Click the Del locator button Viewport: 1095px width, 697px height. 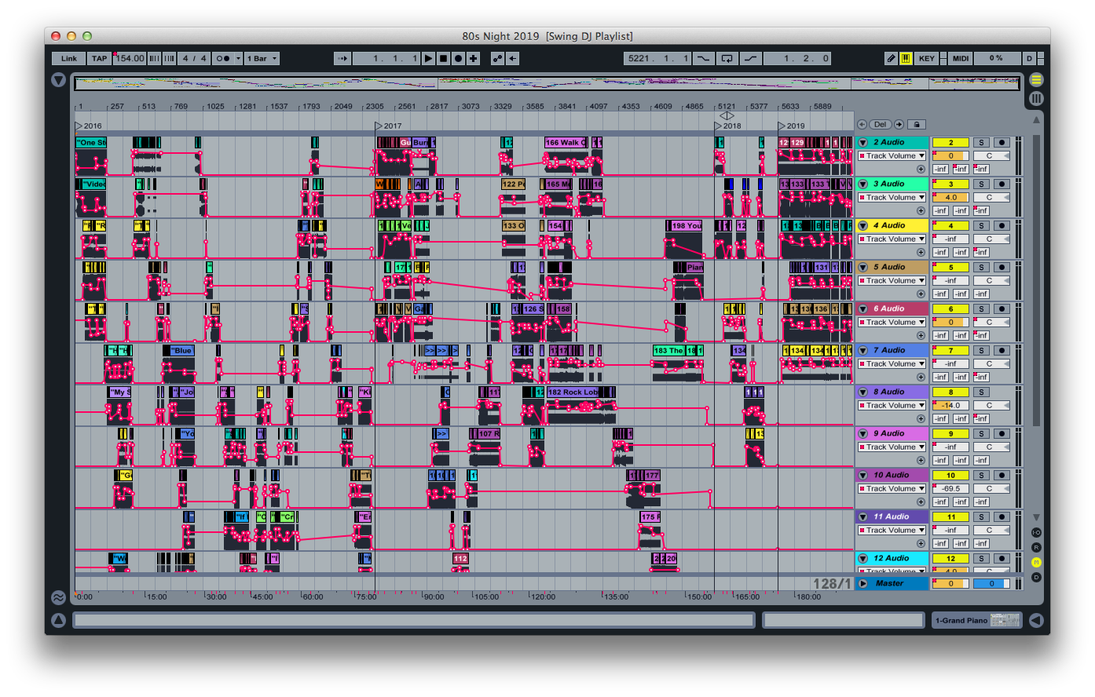881,124
